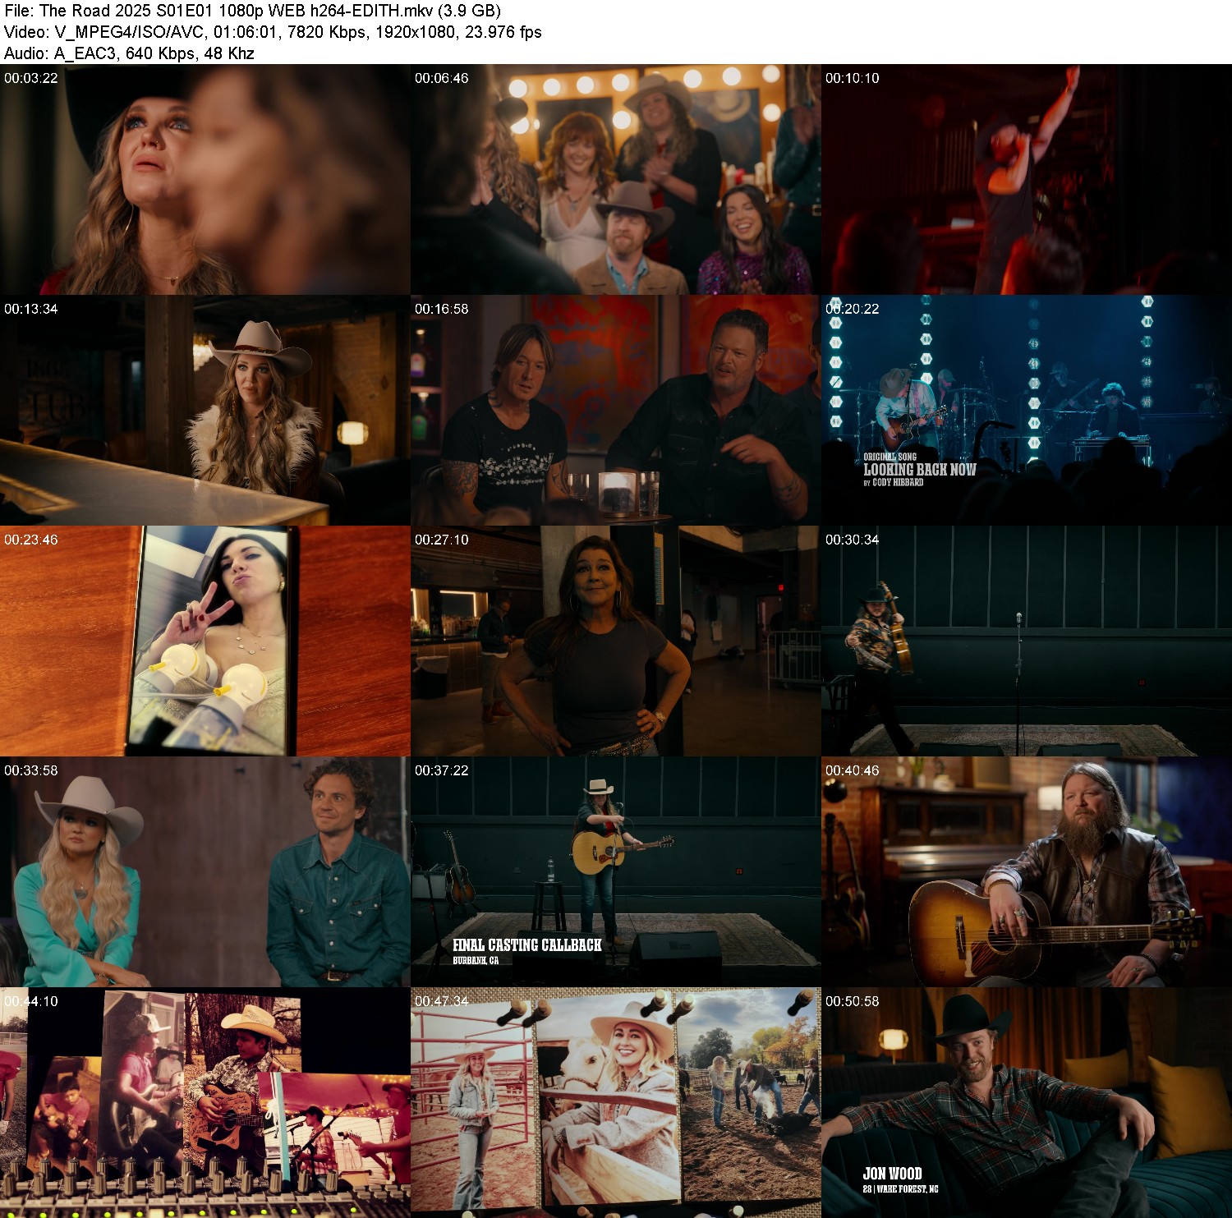The height and width of the screenshot is (1218, 1232).
Task: Click the 'FINAL CASTING CALLBACK' caption text
Action: coord(527,945)
